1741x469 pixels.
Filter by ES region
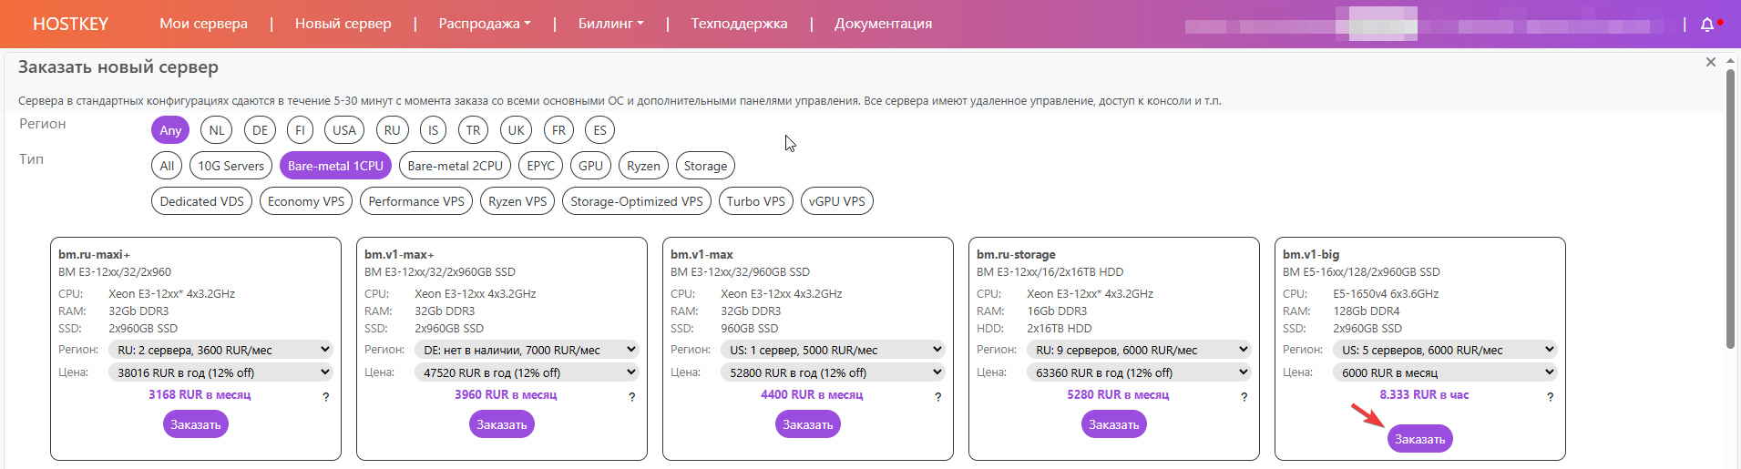[600, 130]
